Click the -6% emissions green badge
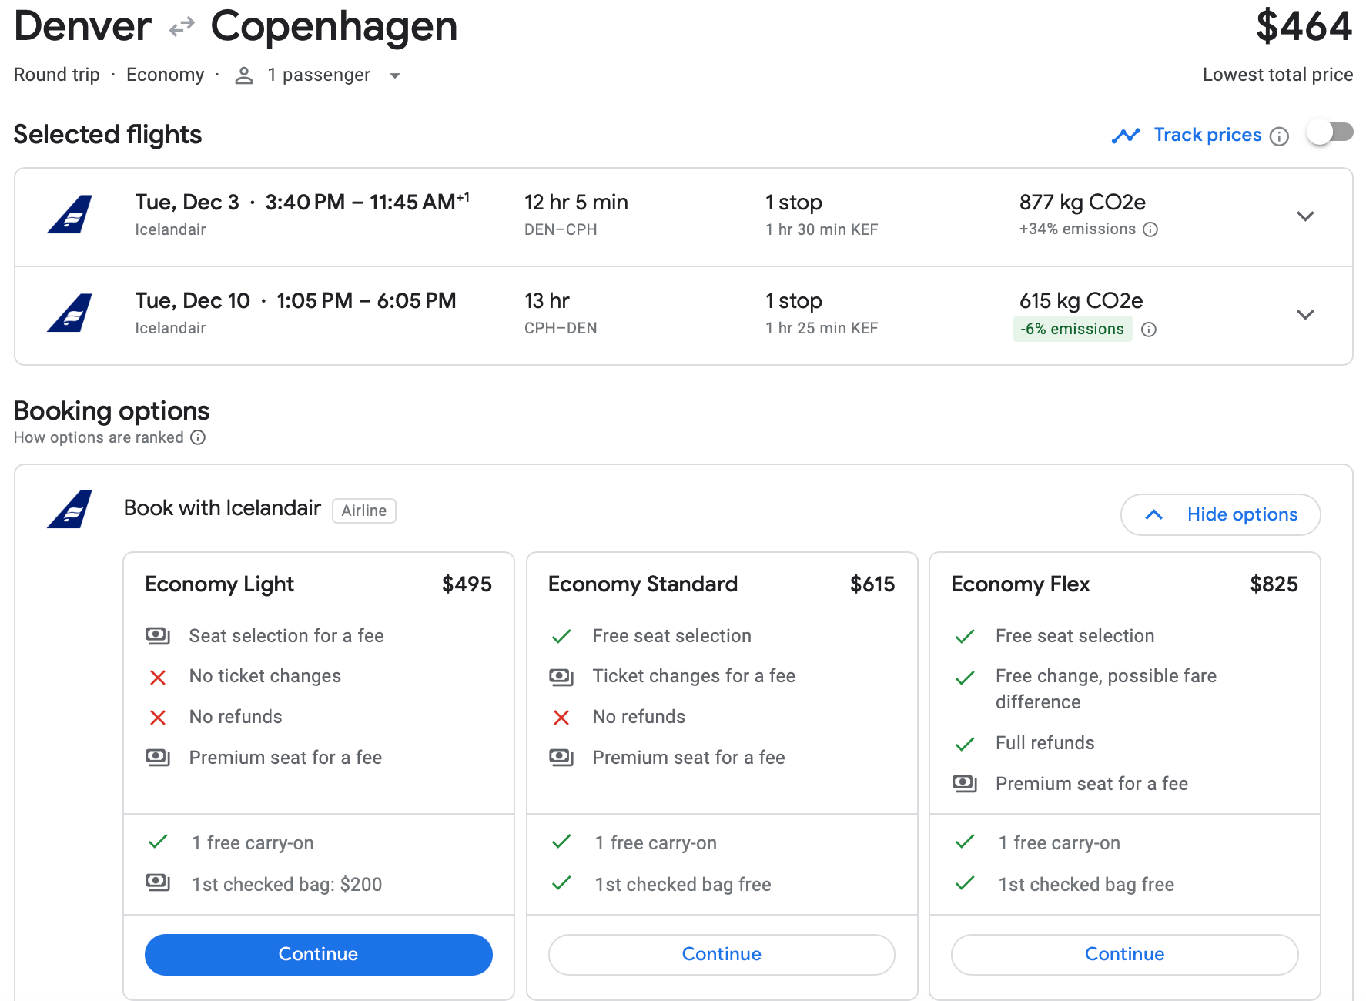The height and width of the screenshot is (1001, 1366). pyautogui.click(x=1072, y=330)
